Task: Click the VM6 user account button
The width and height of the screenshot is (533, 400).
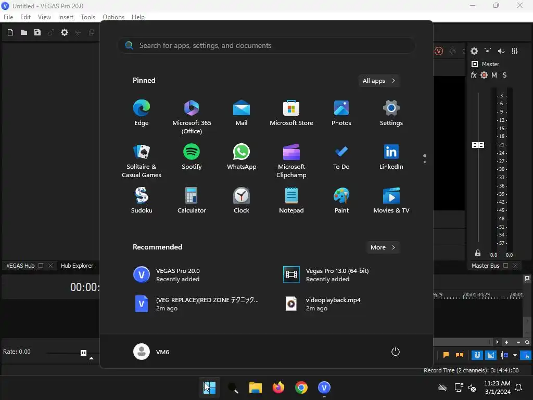Action: (151, 352)
